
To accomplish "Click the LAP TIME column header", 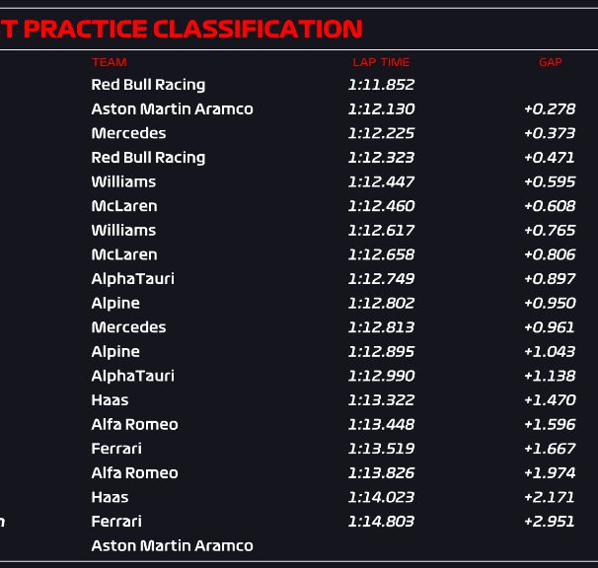I will click(x=381, y=62).
